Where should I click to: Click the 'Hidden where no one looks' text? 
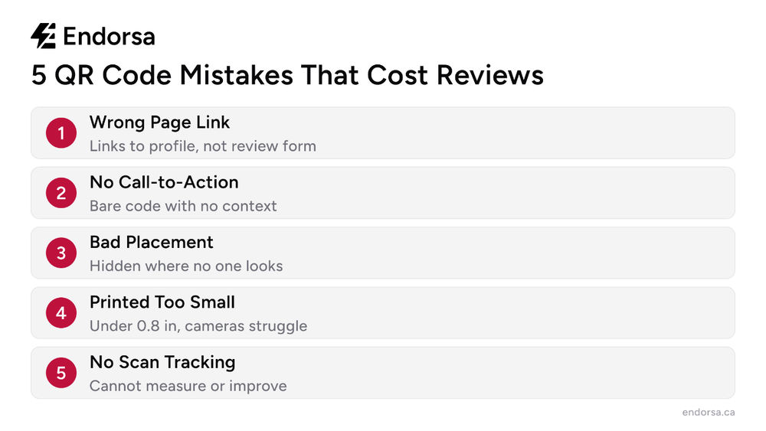186,266
